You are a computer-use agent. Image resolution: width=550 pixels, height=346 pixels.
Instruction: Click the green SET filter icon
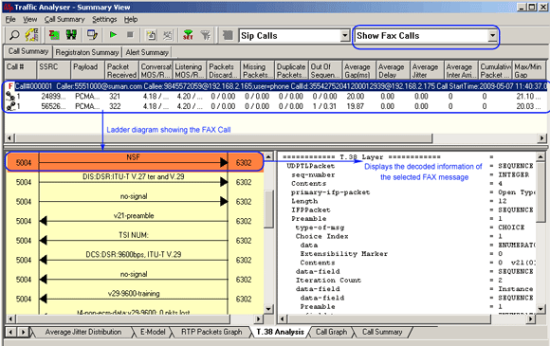click(x=188, y=35)
